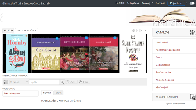Open the Dekameron book cover

[x=75, y=53]
